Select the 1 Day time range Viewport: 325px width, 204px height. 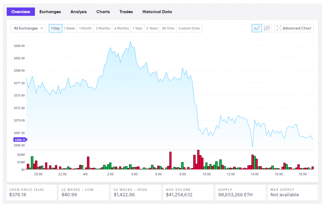coord(56,28)
